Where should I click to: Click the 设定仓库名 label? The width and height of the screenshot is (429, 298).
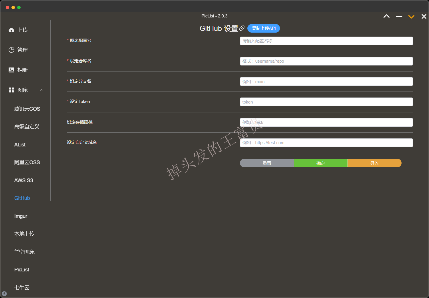(81, 61)
